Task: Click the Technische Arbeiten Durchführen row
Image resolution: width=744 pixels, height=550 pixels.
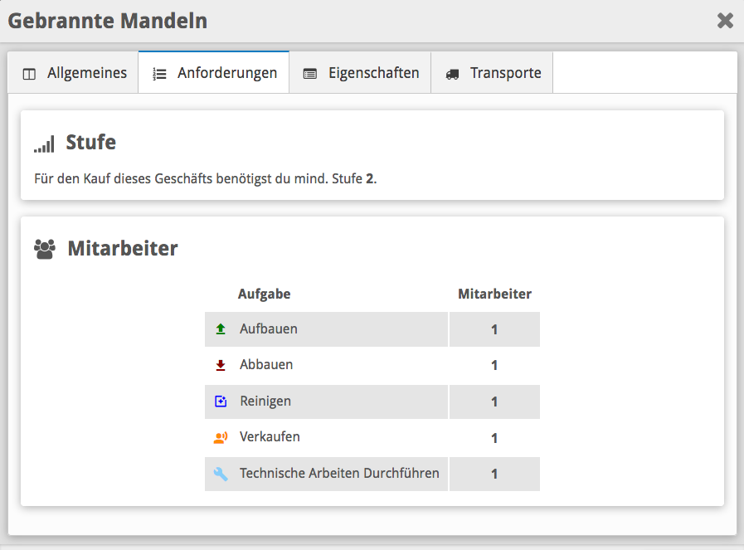Action: 338,474
